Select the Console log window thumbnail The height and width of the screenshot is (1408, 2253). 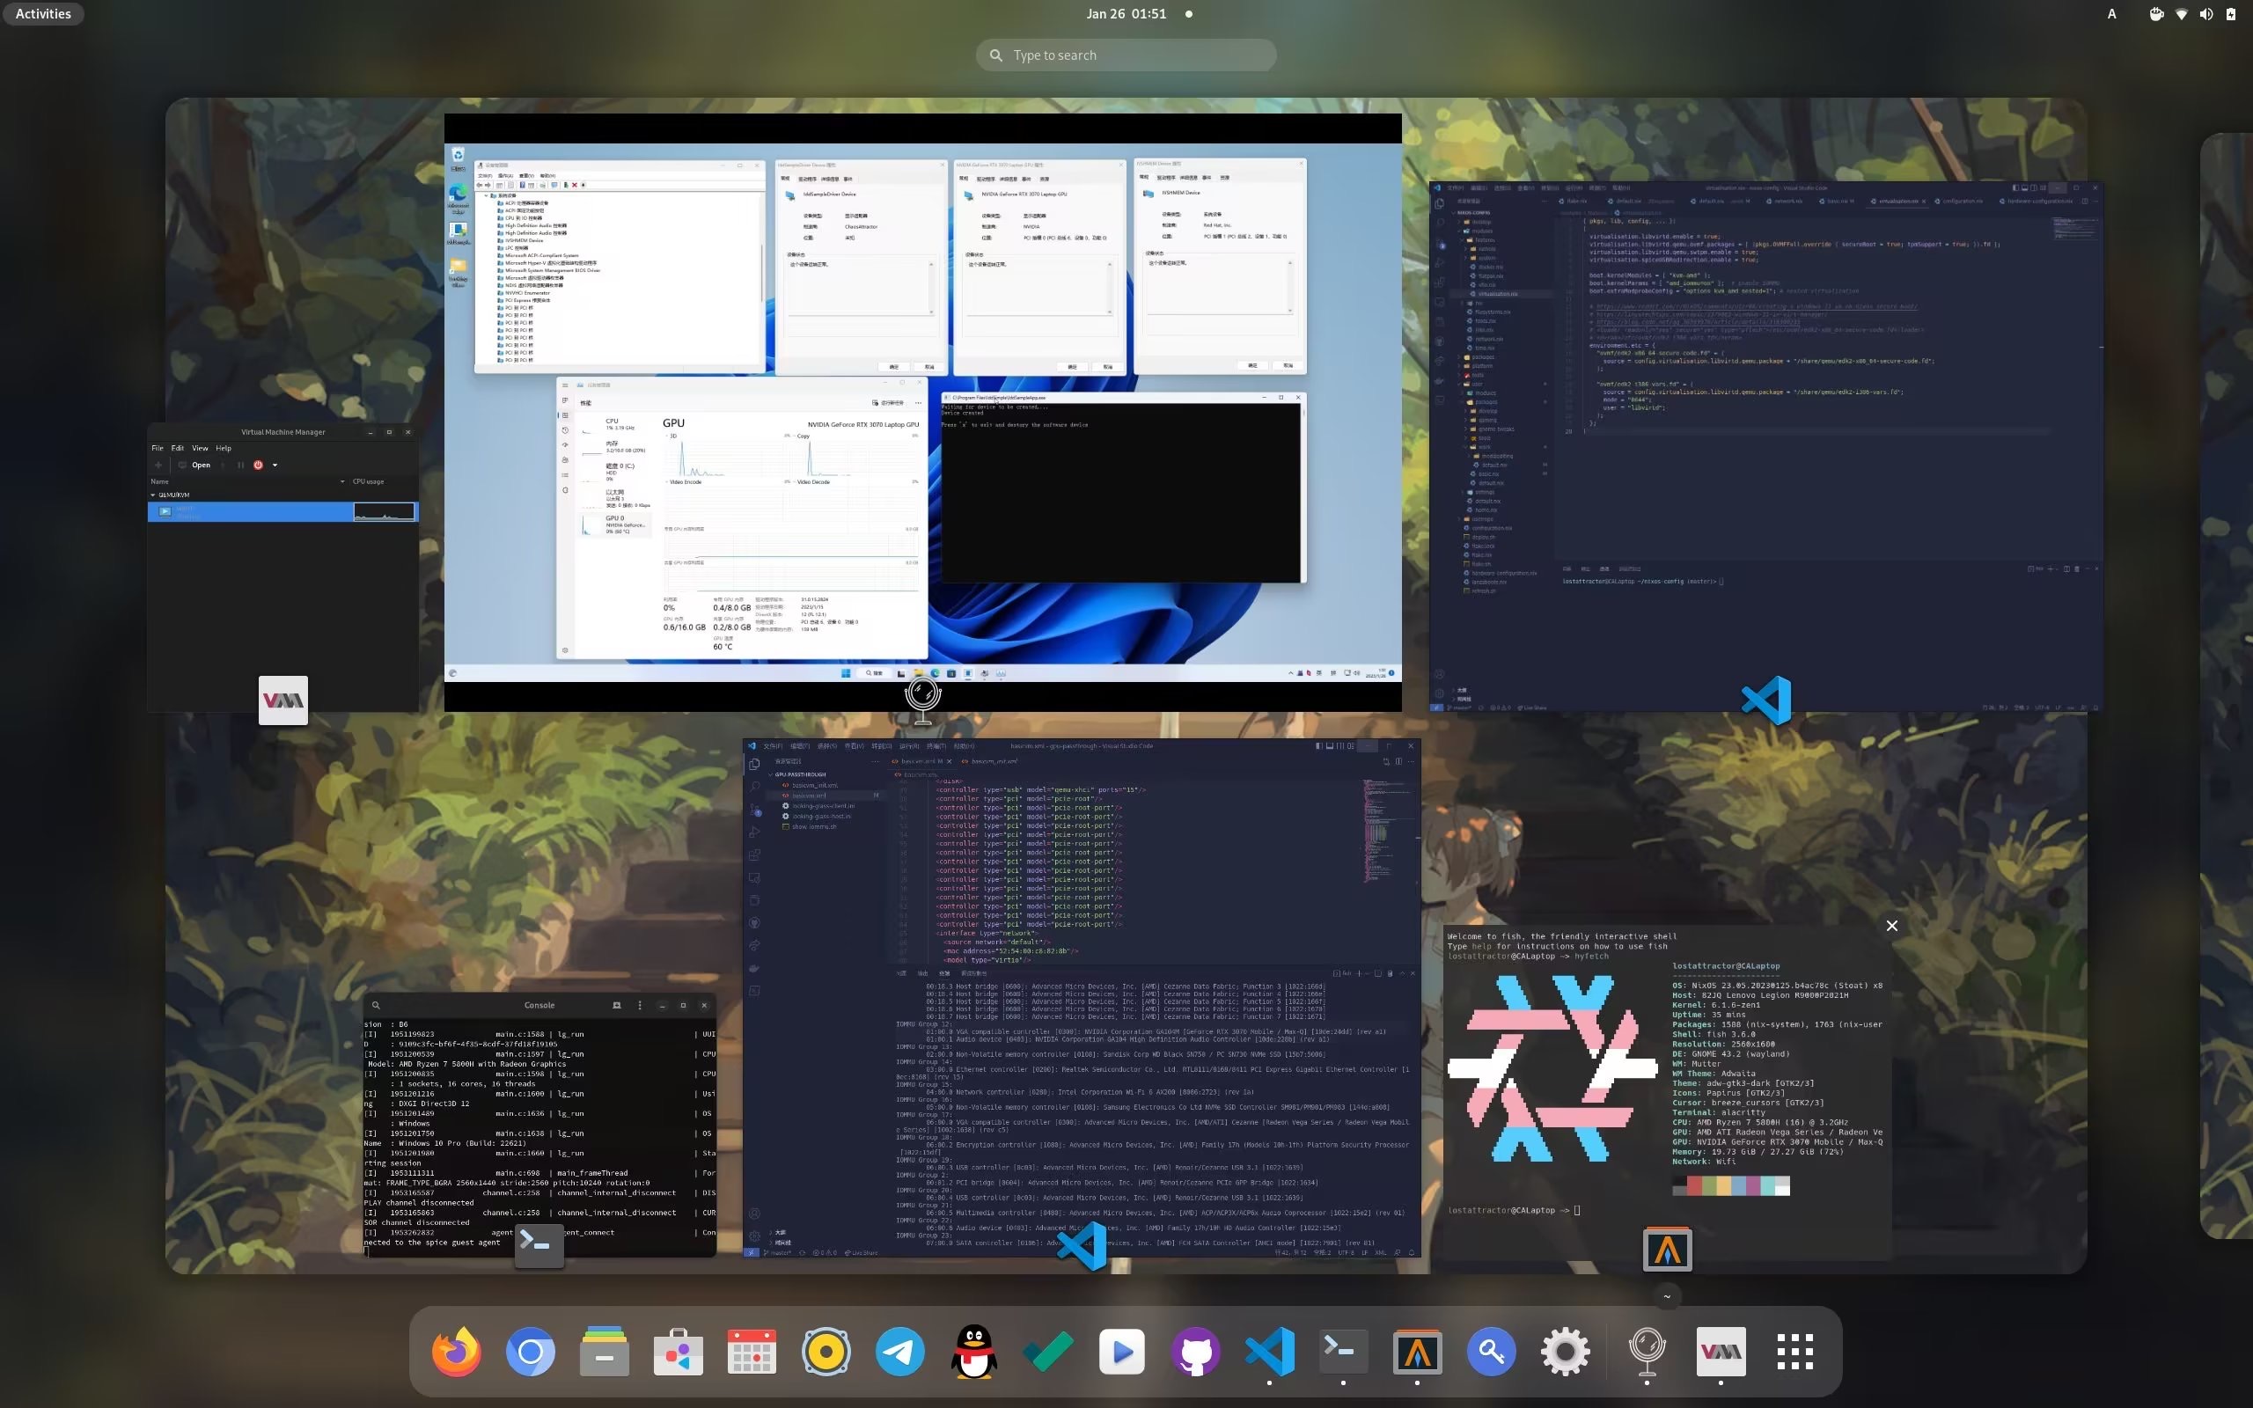click(540, 1126)
